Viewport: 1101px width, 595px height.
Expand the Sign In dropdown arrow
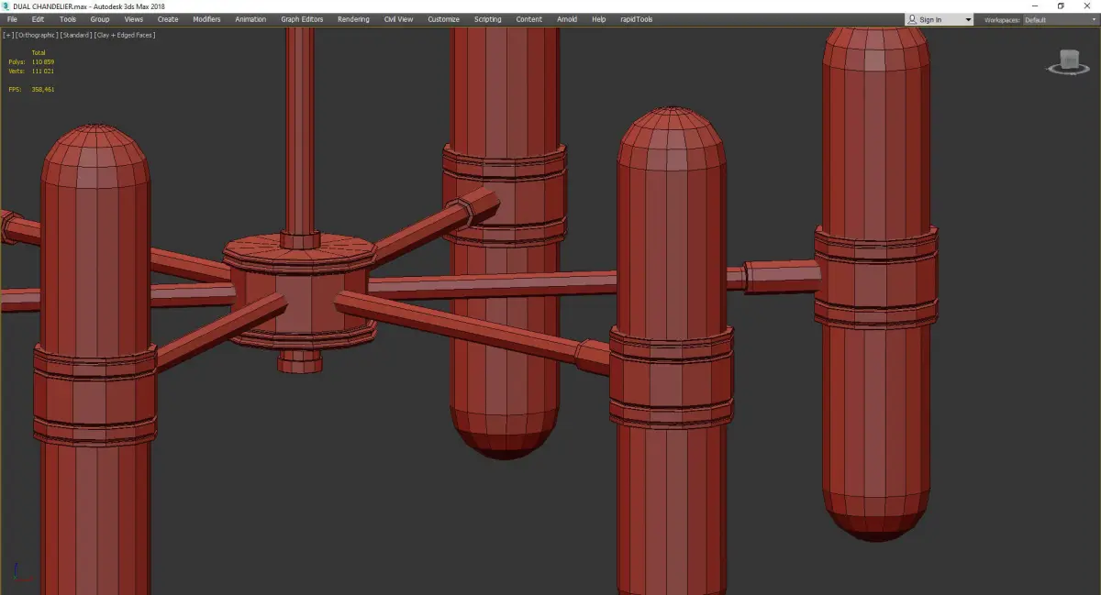click(968, 19)
